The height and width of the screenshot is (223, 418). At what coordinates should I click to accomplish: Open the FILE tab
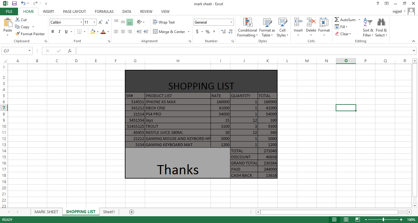tap(9, 12)
